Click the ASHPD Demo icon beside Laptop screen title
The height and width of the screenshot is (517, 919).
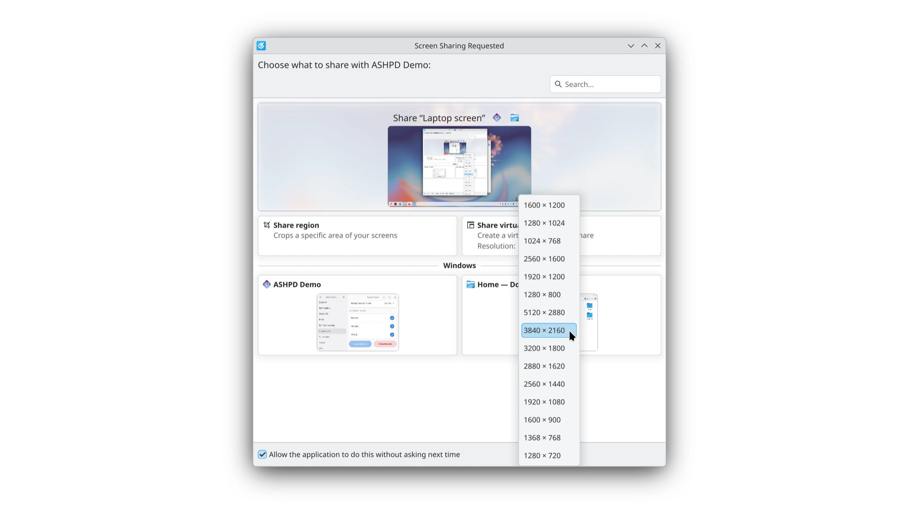[x=497, y=118]
